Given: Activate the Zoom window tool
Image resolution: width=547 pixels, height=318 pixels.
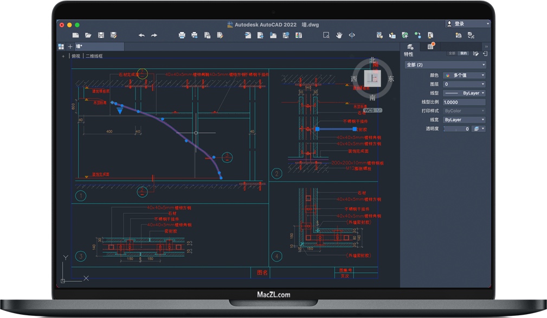Looking at the screenshot, I should click(326, 35).
